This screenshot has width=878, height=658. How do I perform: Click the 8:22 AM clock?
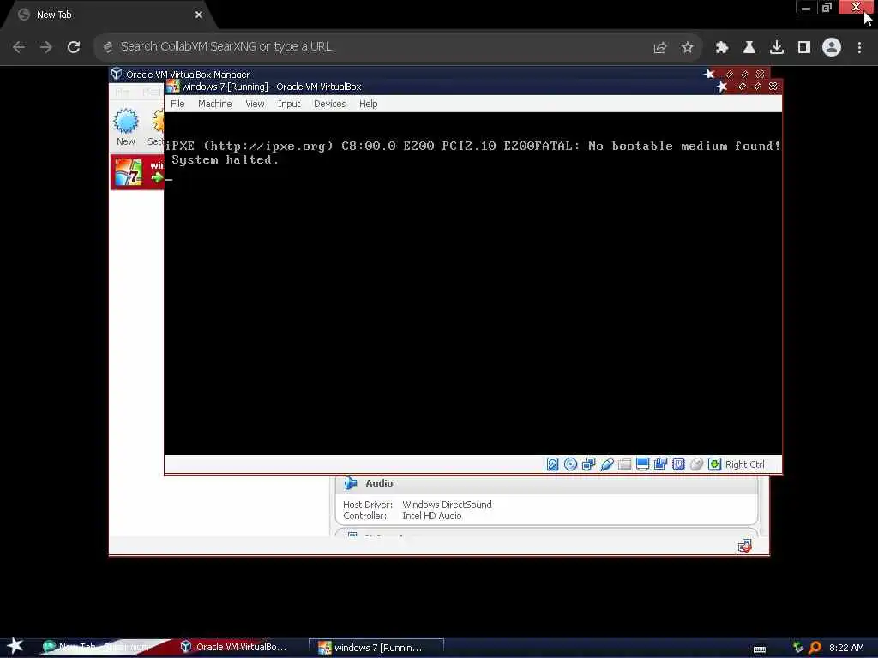click(x=846, y=648)
